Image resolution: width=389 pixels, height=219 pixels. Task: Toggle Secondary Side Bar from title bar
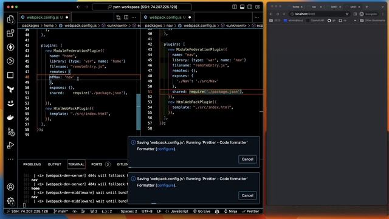click(x=250, y=7)
